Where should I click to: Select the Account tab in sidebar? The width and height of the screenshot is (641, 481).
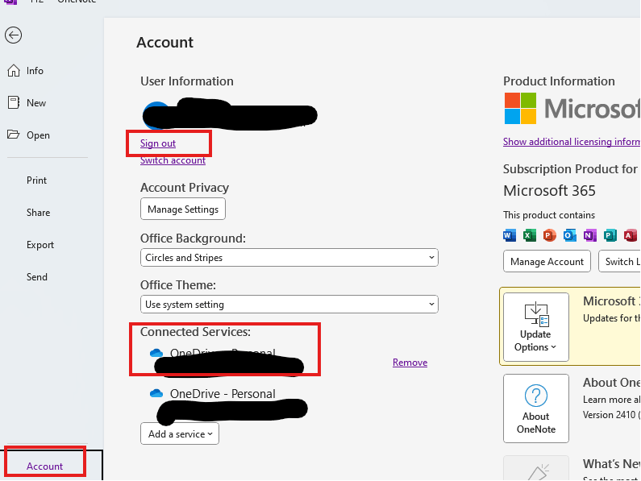44,466
